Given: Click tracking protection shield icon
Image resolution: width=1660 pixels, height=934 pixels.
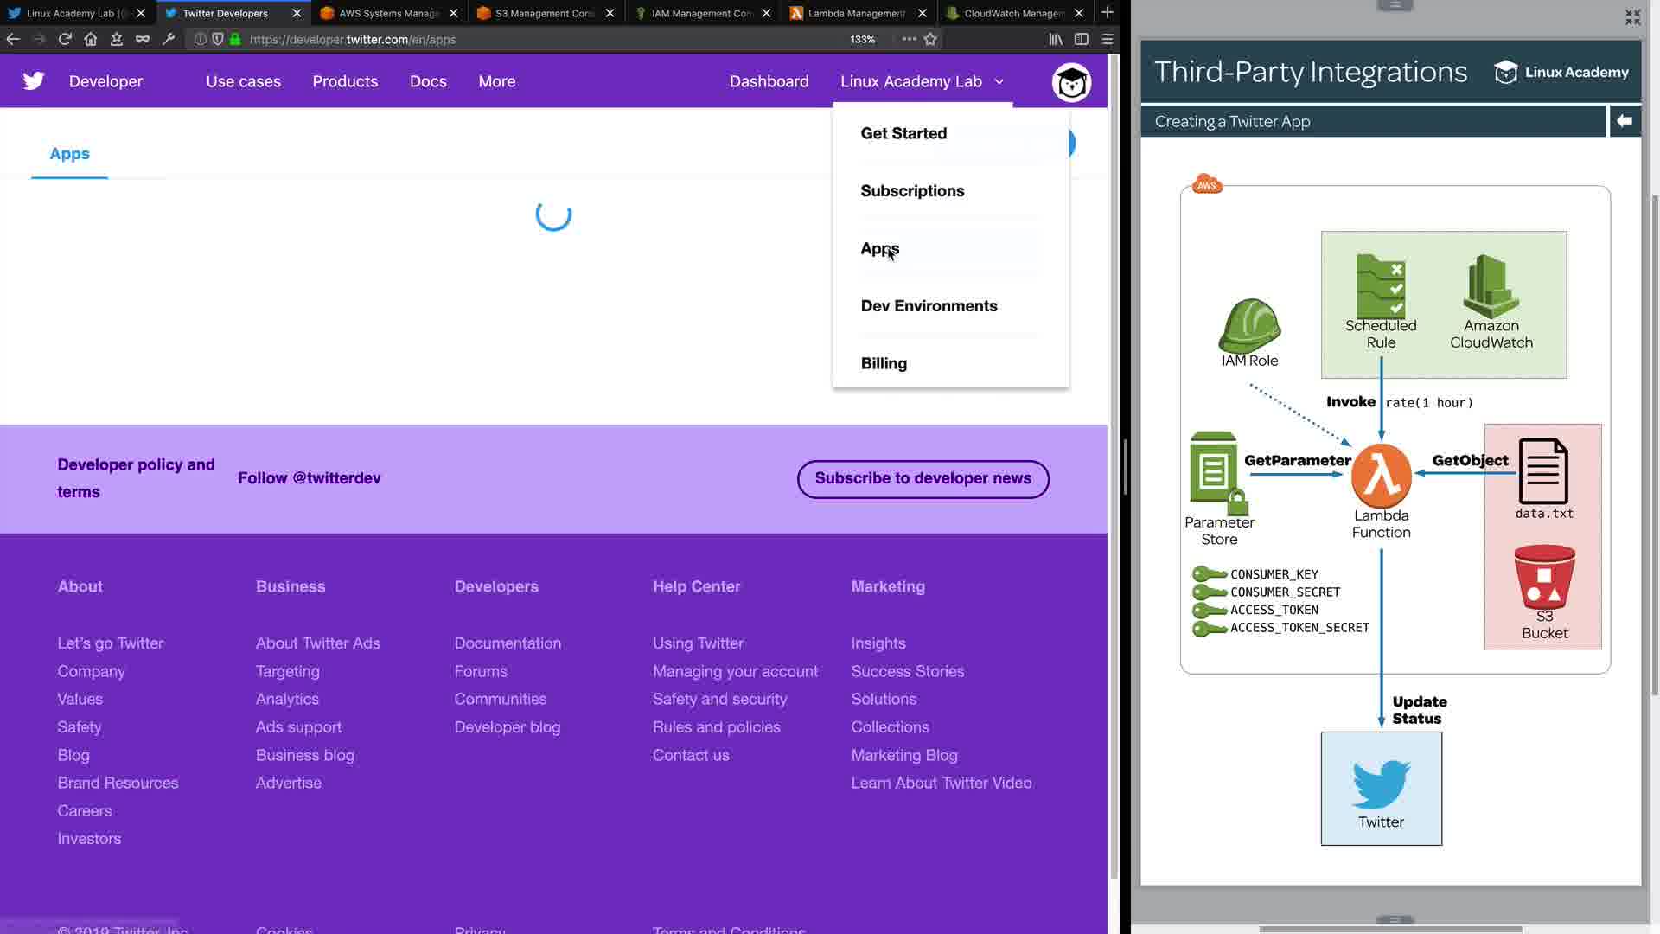Looking at the screenshot, I should pos(218,39).
